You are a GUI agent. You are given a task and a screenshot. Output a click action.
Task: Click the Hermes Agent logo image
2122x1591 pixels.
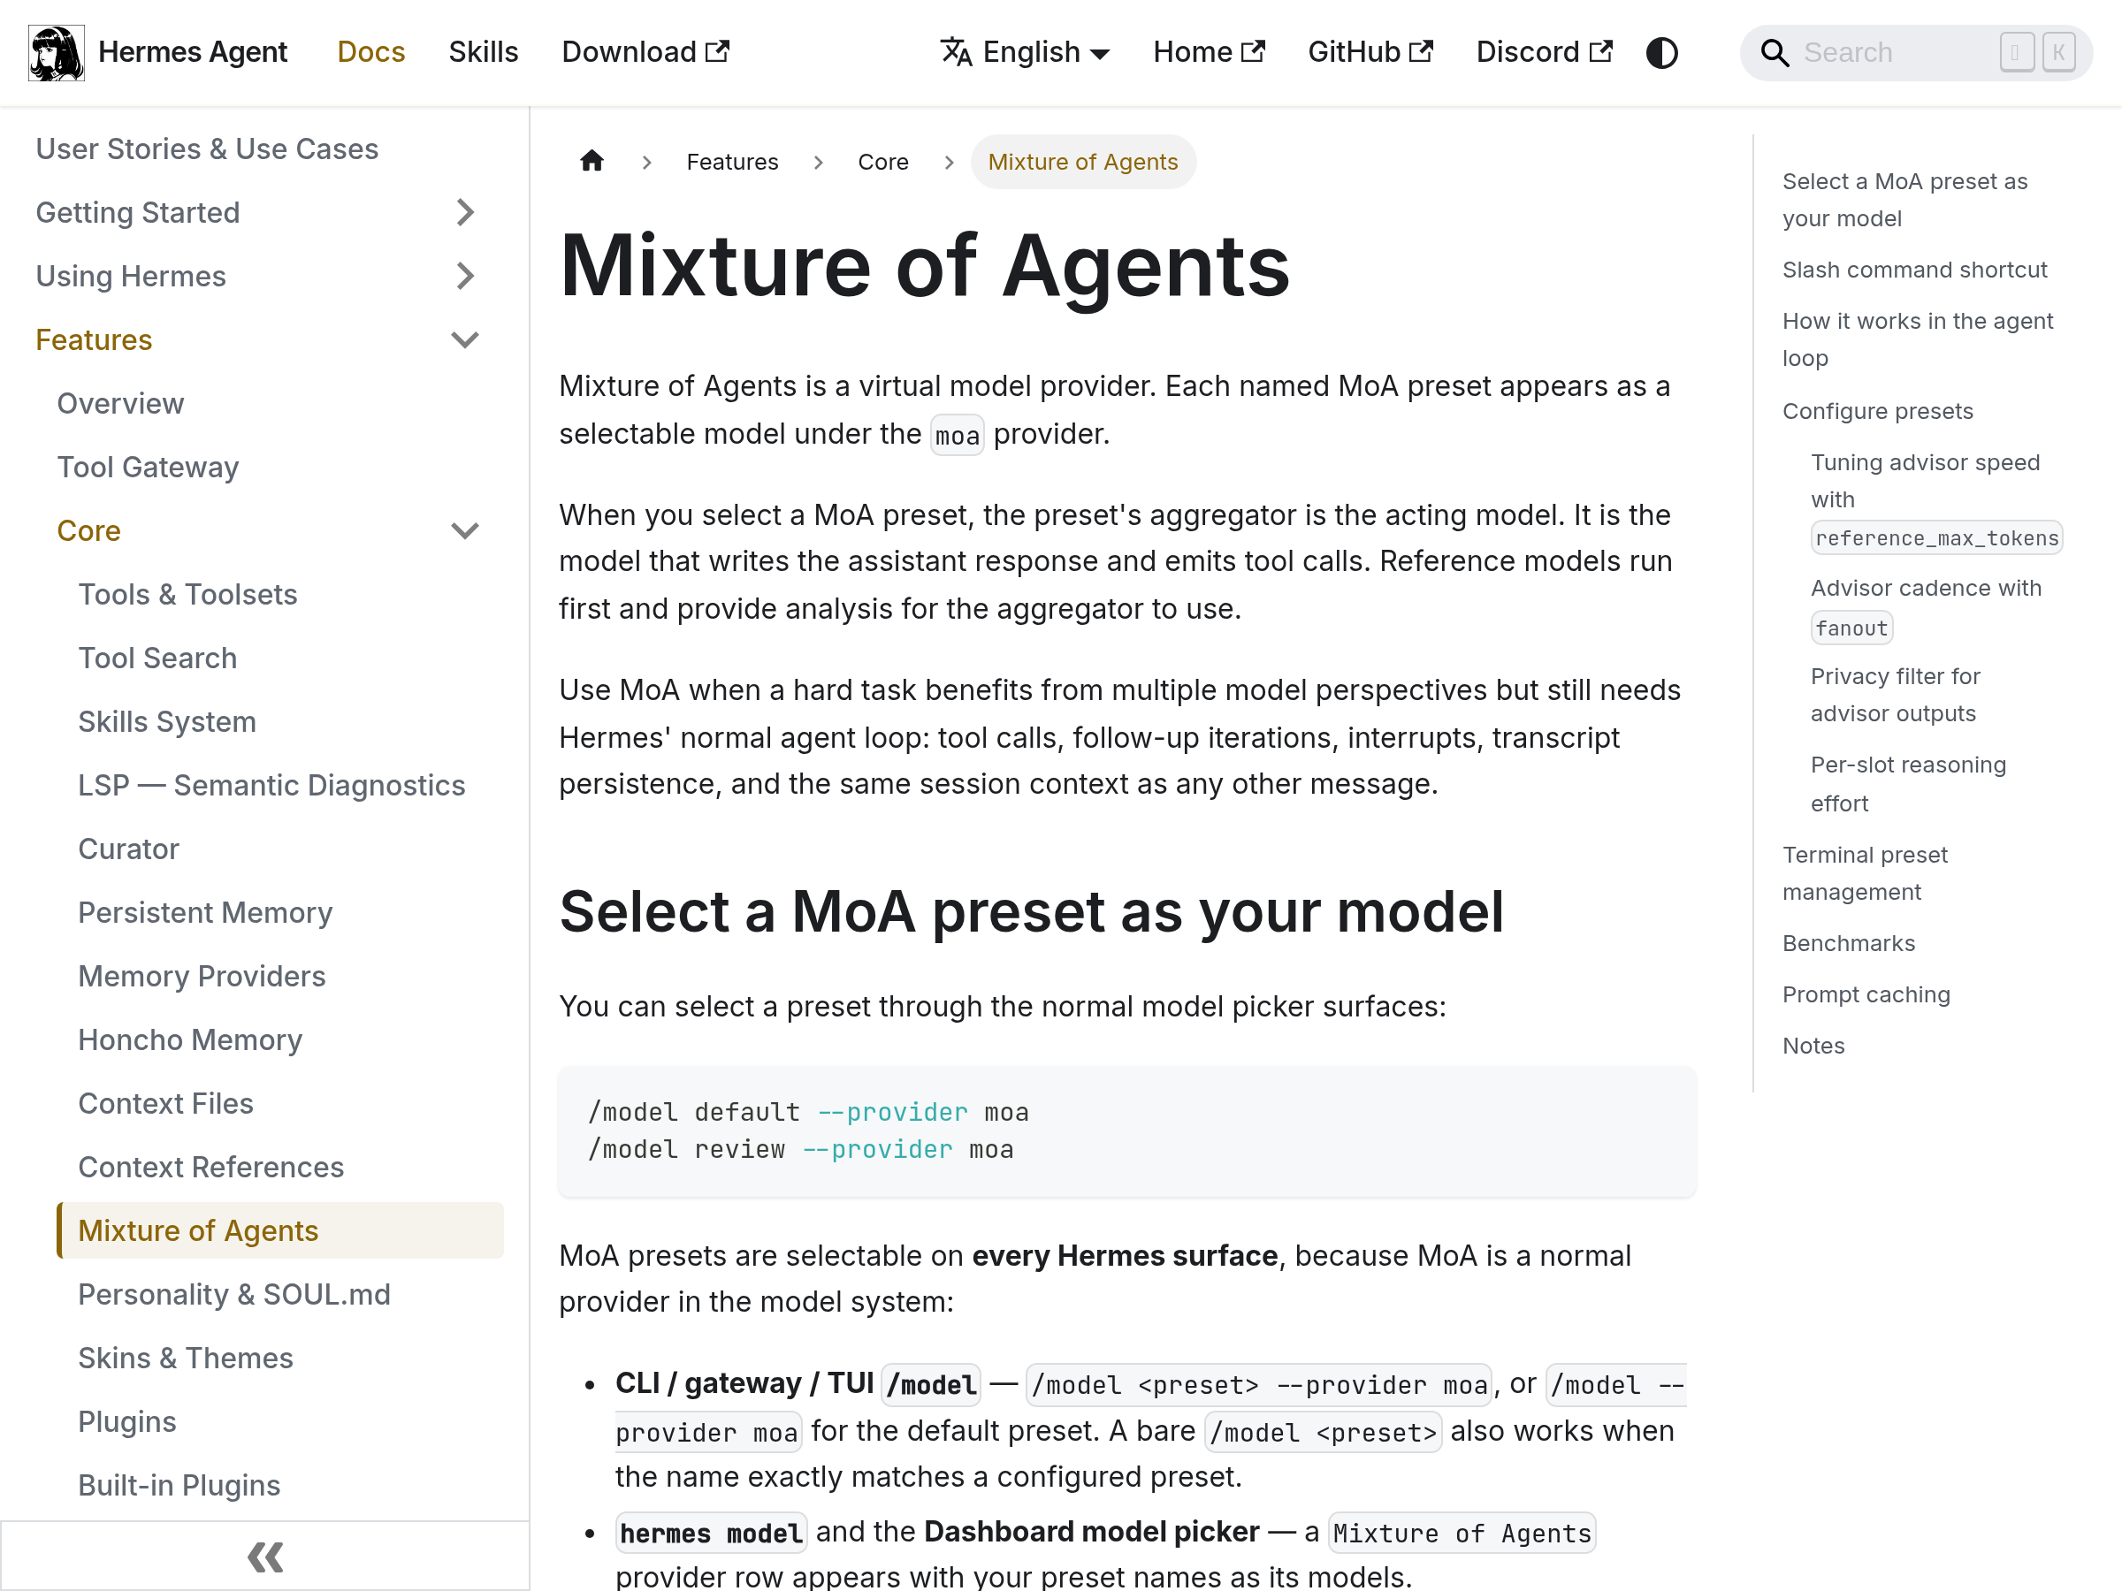click(57, 53)
